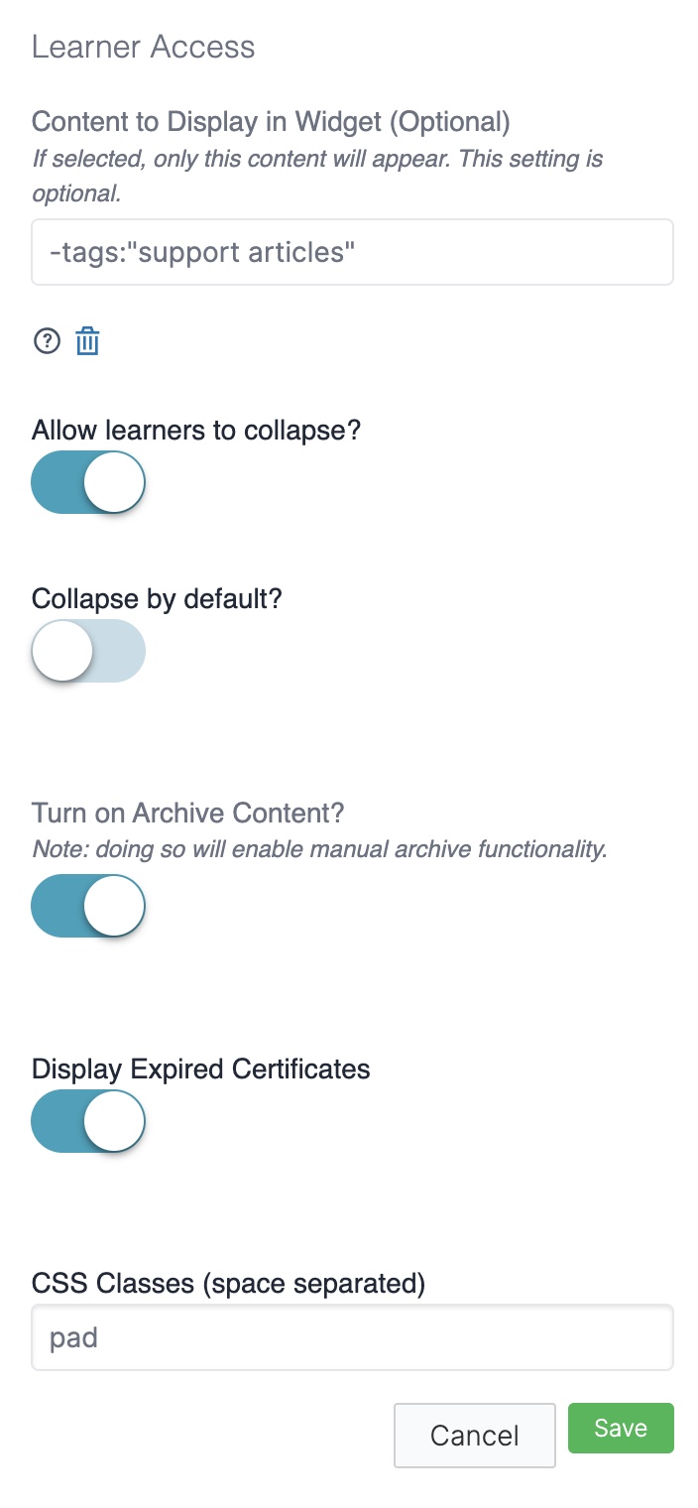Click into the CSS Classes text field
698x1508 pixels.
pyautogui.click(x=353, y=1337)
